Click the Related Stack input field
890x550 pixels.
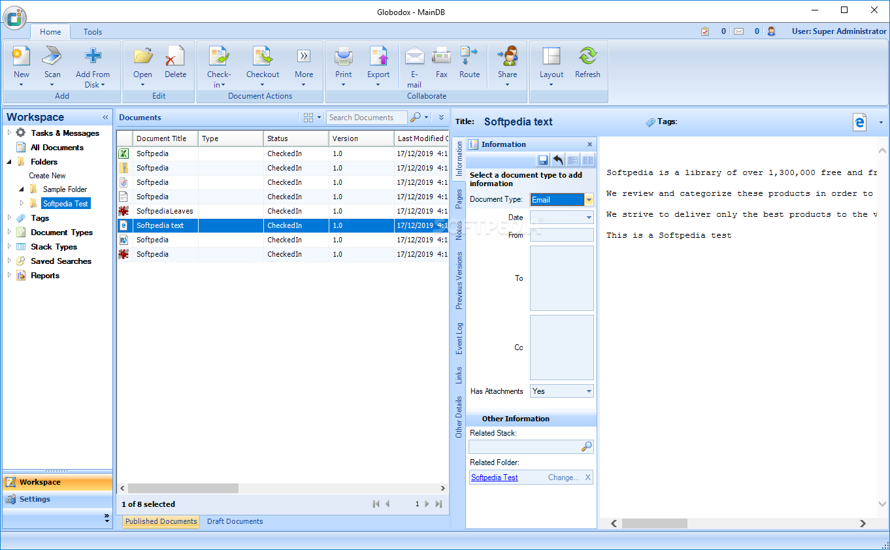[525, 447]
